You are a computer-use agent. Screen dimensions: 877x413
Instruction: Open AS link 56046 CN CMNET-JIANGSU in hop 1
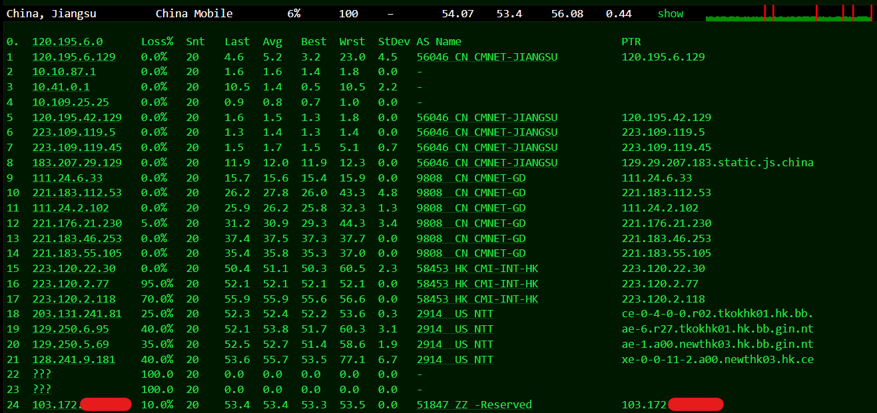(487, 57)
